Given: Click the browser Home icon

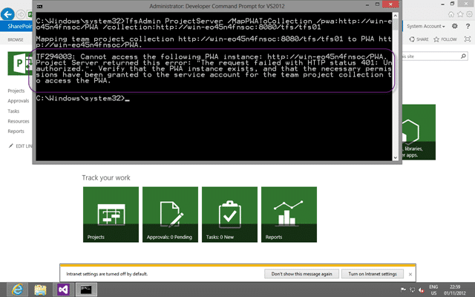Looking at the screenshot, I should point(451,14).
